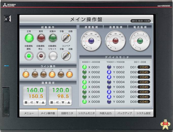This screenshot has height=132, width=173.
Task: Click the X 0003 lamp
Action: (x=84, y=77)
